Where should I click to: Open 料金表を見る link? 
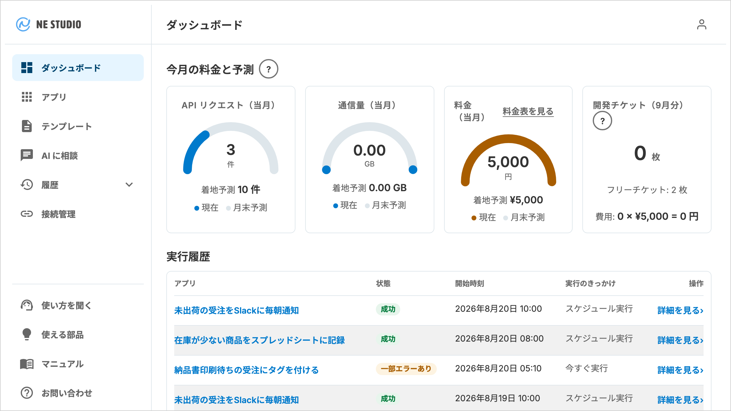pyautogui.click(x=528, y=111)
